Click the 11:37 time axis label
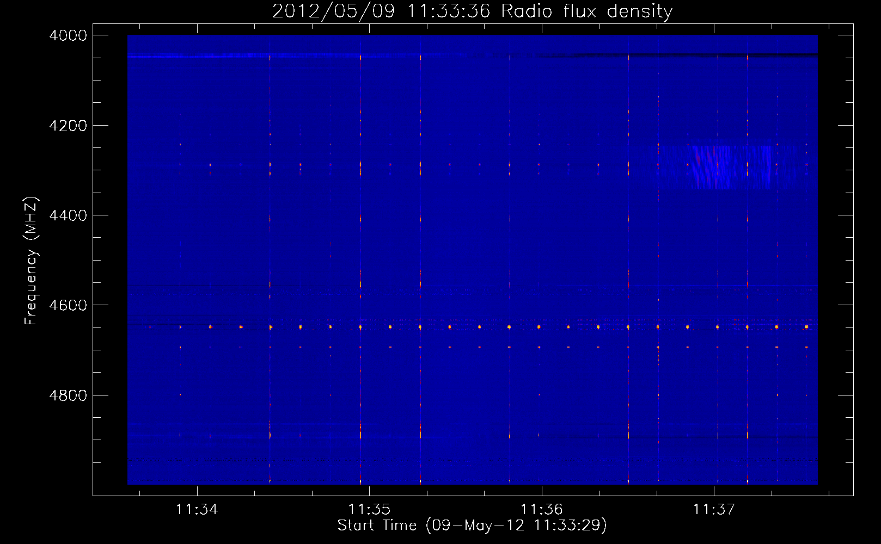 coord(714,509)
